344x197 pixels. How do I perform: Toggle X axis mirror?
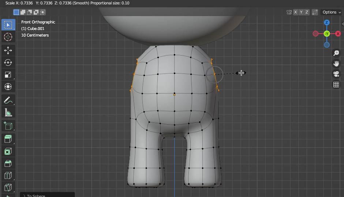click(296, 12)
